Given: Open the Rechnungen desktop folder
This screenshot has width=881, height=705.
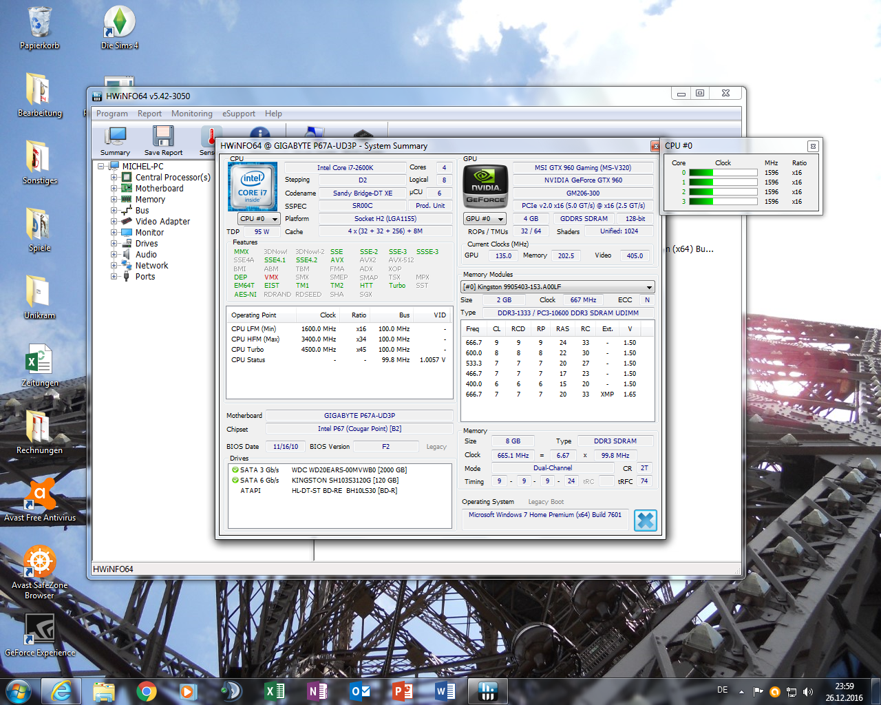Looking at the screenshot, I should [x=40, y=432].
